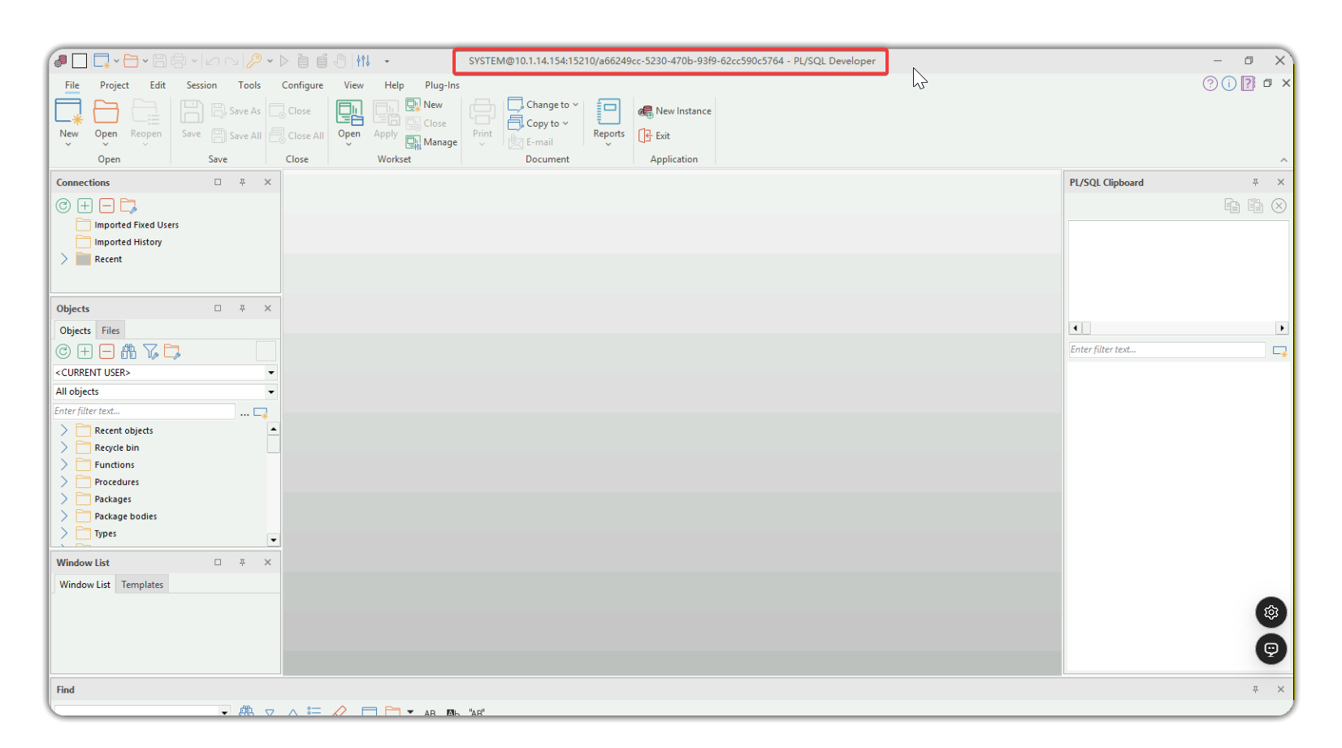Click the Change to button

(x=542, y=105)
